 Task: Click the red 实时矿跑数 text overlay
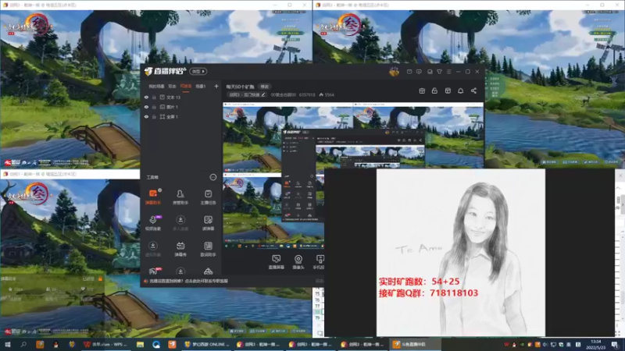(x=419, y=282)
